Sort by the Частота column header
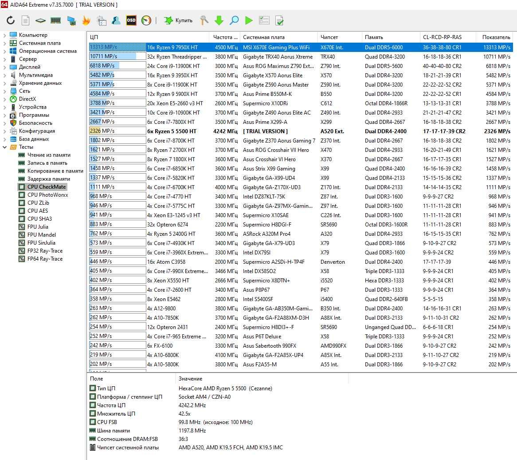 point(224,37)
